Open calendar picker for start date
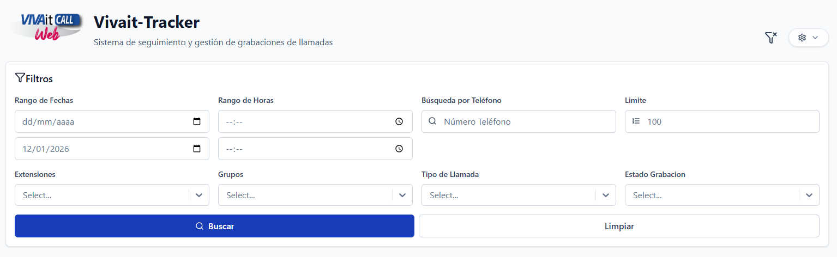Viewport: 837px width, 257px height. click(x=197, y=121)
